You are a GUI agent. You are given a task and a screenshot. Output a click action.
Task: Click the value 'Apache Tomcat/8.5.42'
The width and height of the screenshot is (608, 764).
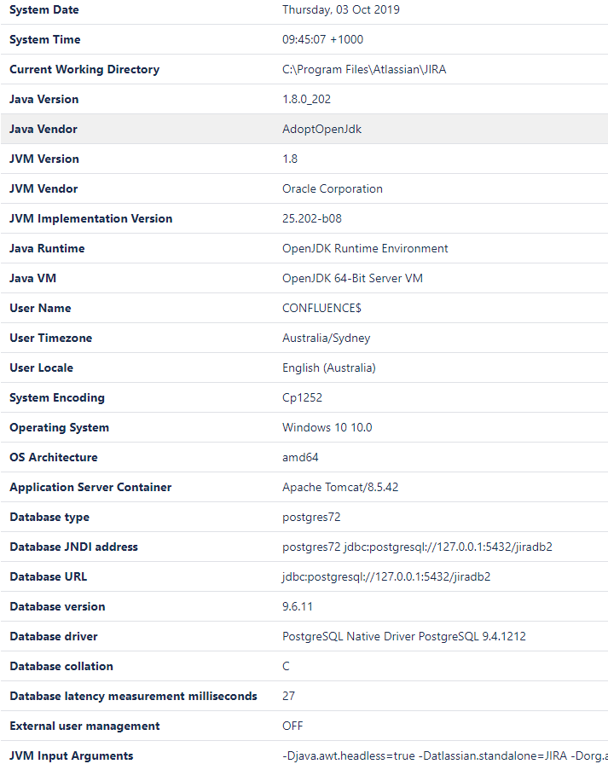click(x=340, y=487)
